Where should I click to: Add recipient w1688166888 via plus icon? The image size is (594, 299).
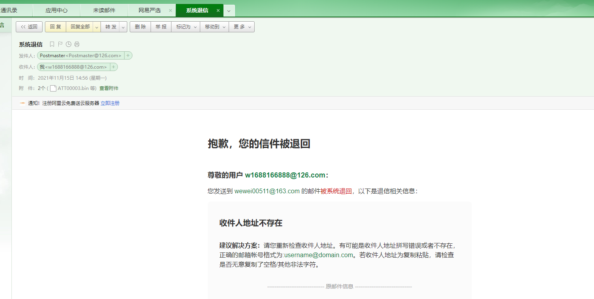click(x=114, y=67)
